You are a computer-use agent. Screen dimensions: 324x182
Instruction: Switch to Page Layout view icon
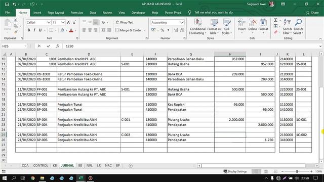tap(266, 171)
